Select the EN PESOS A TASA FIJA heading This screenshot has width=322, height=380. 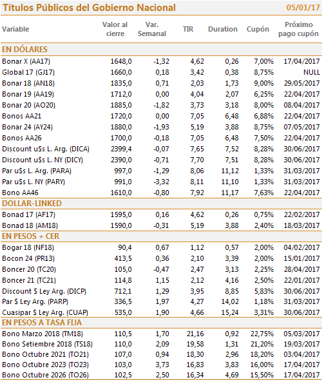tap(42, 323)
